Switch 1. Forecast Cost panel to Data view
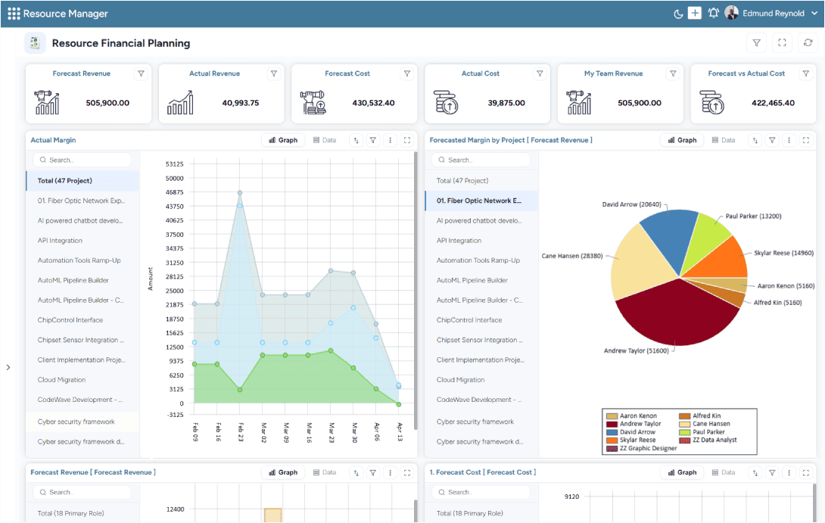Image resolution: width=825 pixels, height=523 pixels. pyautogui.click(x=724, y=472)
